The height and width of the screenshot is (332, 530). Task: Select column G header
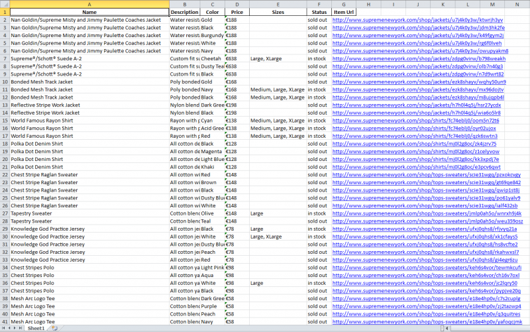pos(344,4)
